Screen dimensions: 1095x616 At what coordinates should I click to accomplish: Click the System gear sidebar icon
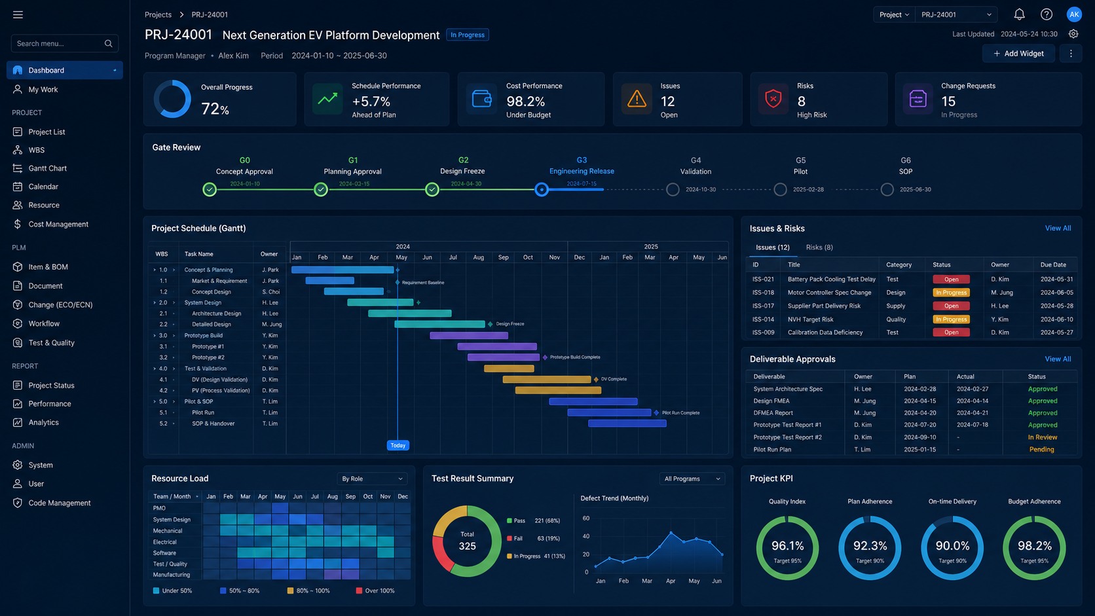pos(18,465)
